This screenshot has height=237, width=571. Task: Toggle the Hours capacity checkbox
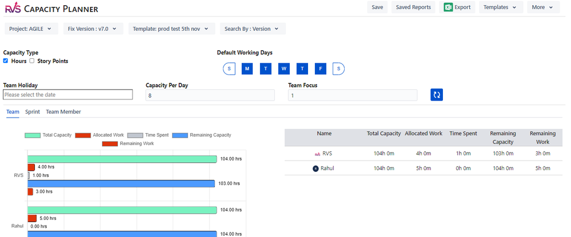click(x=6, y=61)
